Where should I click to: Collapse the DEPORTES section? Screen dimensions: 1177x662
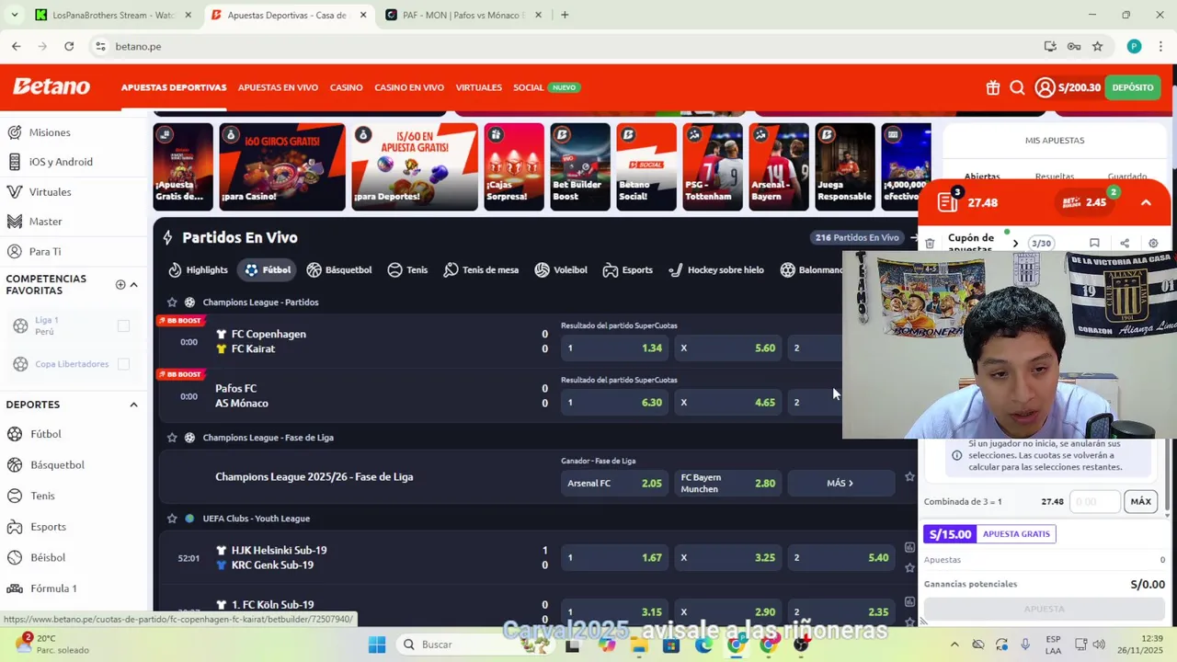(x=133, y=405)
